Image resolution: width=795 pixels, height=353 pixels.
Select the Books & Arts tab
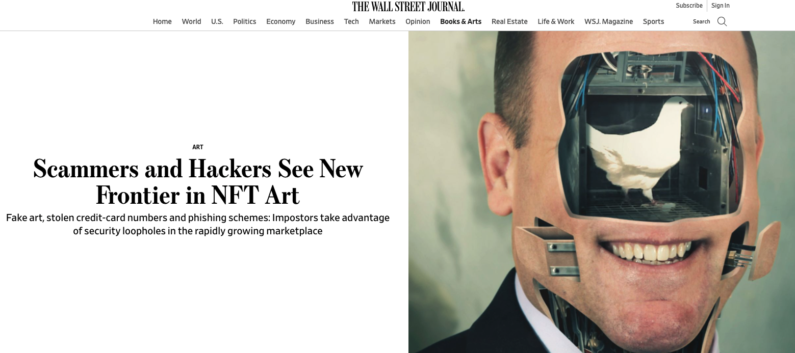[x=461, y=21]
